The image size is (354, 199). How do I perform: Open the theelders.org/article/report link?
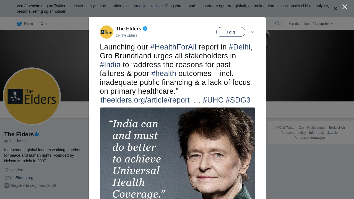145,100
